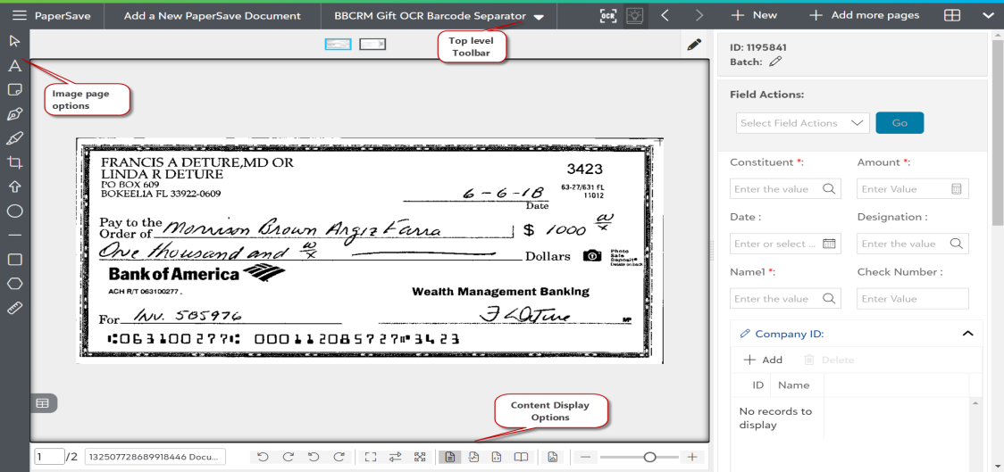The image size is (1004, 472).
Task: Open the Select Field Actions dropdown
Action: click(803, 123)
